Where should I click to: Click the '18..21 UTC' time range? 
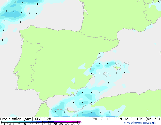click(x=134, y=119)
